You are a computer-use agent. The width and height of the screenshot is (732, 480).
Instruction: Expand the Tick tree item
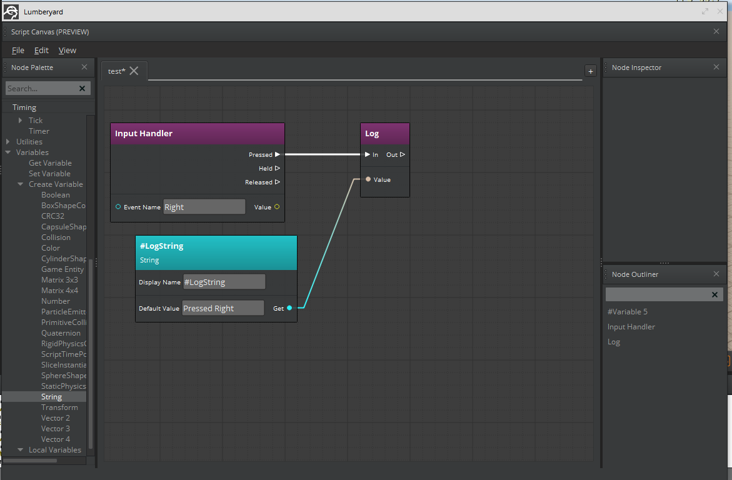click(x=20, y=121)
